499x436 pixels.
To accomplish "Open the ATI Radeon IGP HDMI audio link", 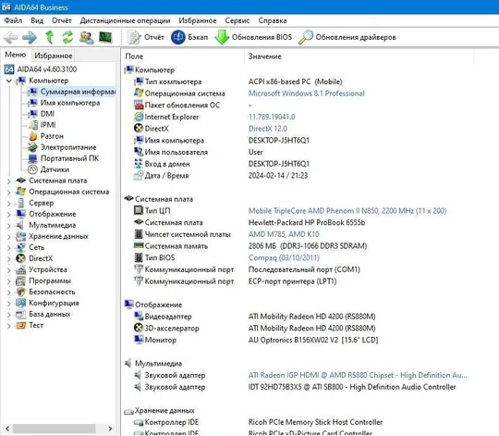I will (x=358, y=376).
